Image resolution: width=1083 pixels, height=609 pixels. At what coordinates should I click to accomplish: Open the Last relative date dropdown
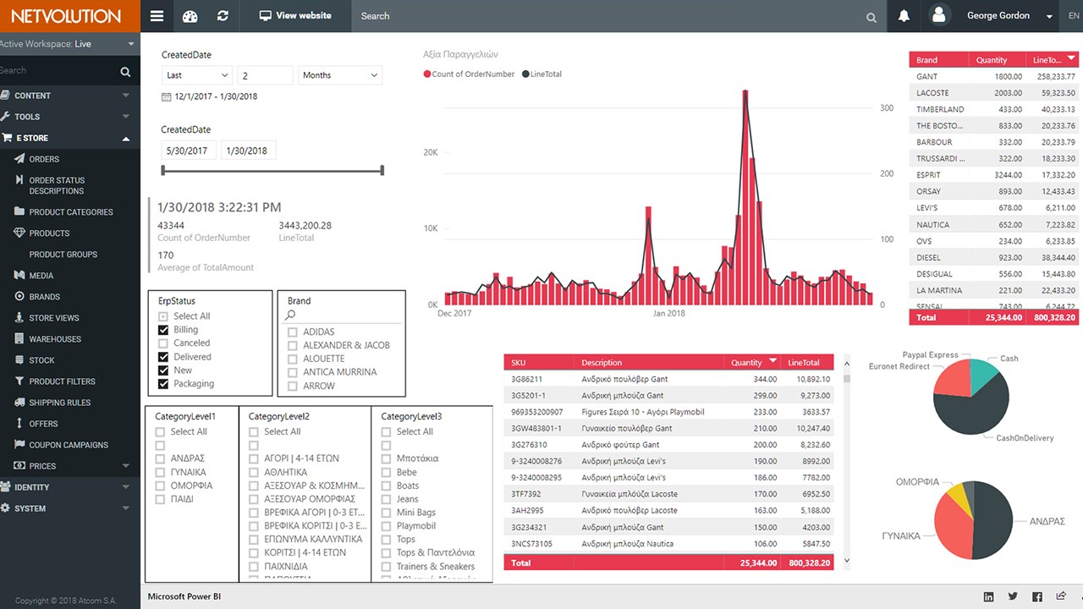point(197,75)
